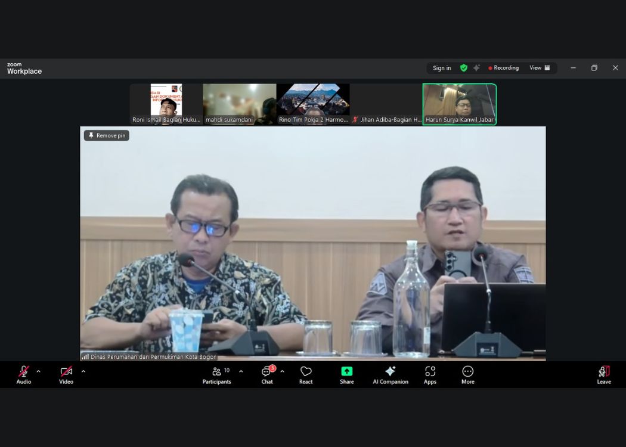The height and width of the screenshot is (447, 626).
Task: Turn on the camera with Video button
Action: tap(66, 374)
